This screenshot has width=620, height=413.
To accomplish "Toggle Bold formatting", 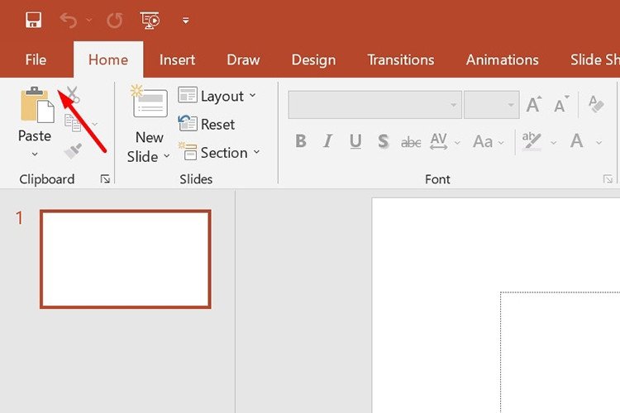I will coord(301,141).
